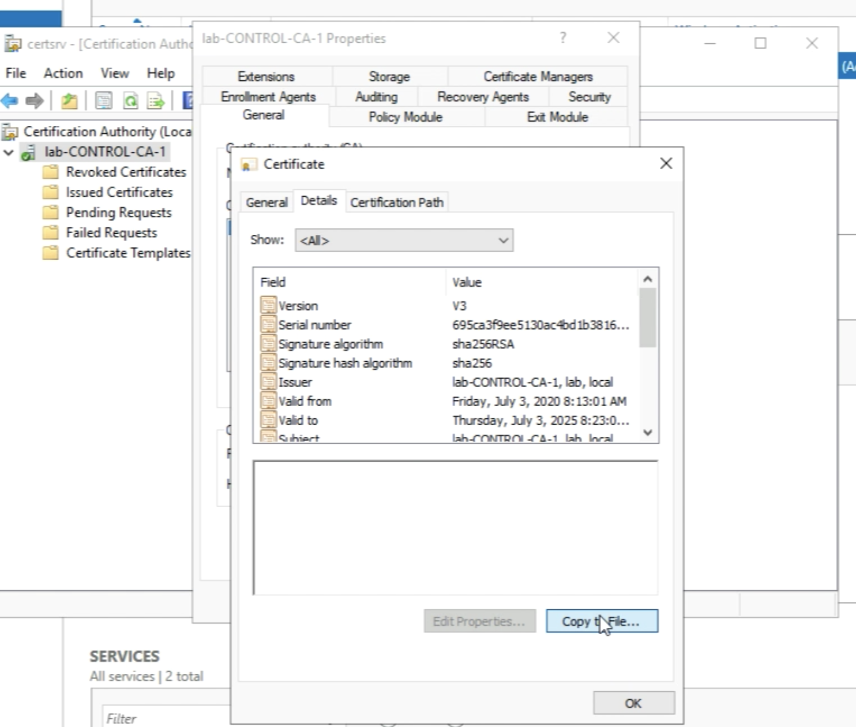The image size is (856, 727).
Task: Select the Serial number field icon
Action: click(x=268, y=325)
